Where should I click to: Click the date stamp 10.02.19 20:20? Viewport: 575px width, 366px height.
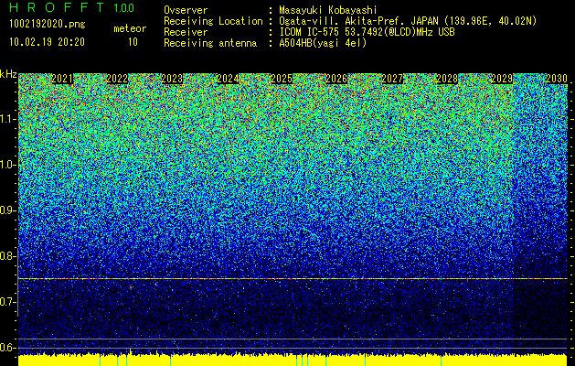[47, 42]
